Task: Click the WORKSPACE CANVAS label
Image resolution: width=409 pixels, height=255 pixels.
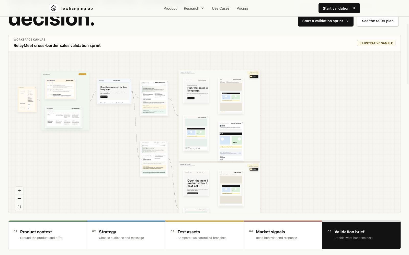Action: (29, 40)
